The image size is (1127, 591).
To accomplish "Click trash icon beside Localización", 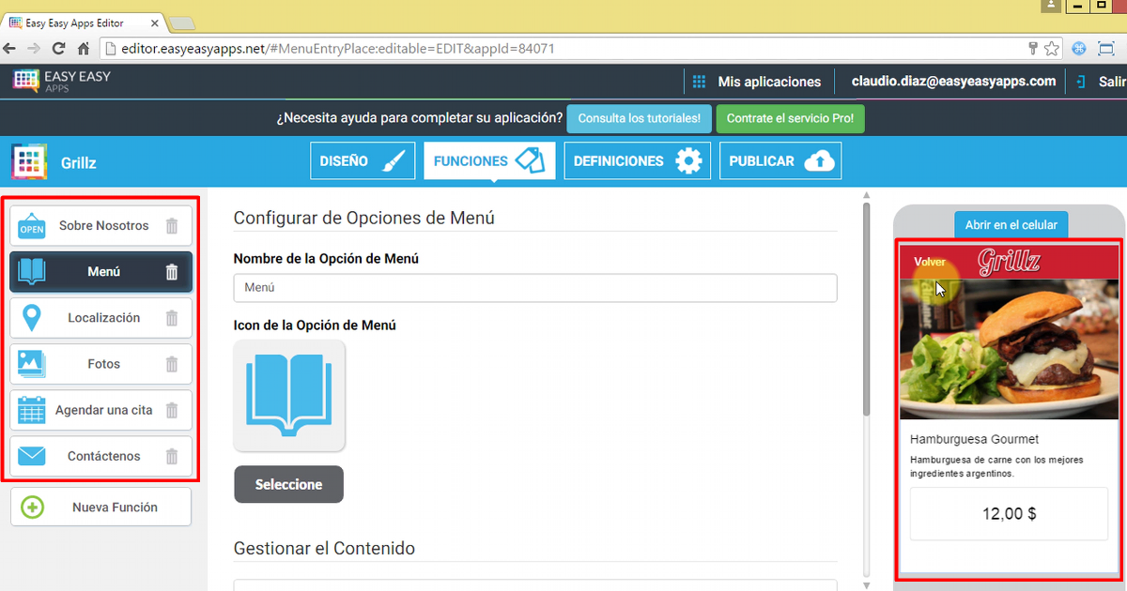I will (x=172, y=318).
